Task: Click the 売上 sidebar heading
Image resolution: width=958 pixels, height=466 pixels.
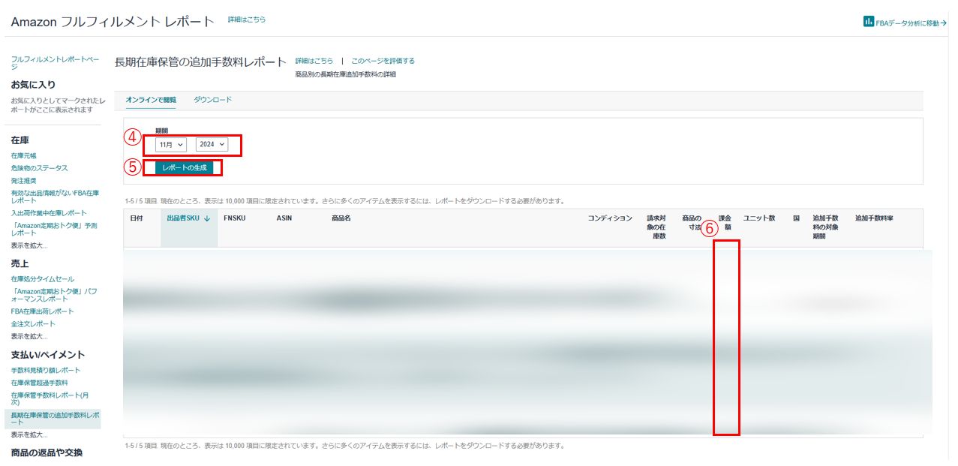Action: pyautogui.click(x=20, y=263)
